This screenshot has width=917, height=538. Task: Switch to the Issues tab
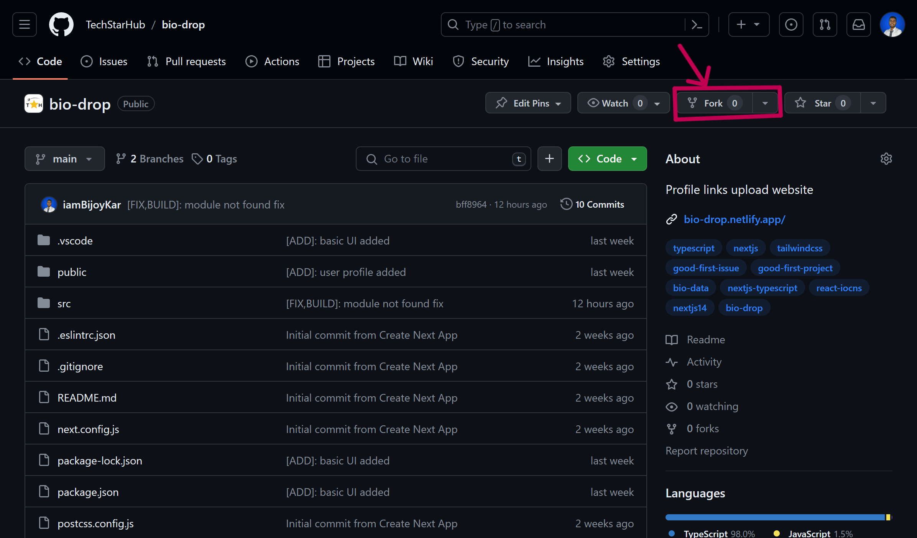click(x=104, y=61)
